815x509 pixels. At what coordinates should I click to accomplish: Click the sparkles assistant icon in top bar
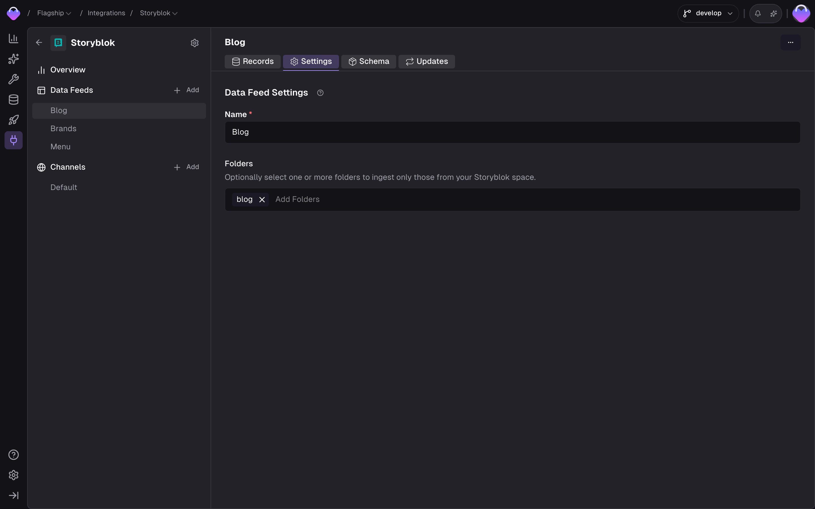[774, 14]
